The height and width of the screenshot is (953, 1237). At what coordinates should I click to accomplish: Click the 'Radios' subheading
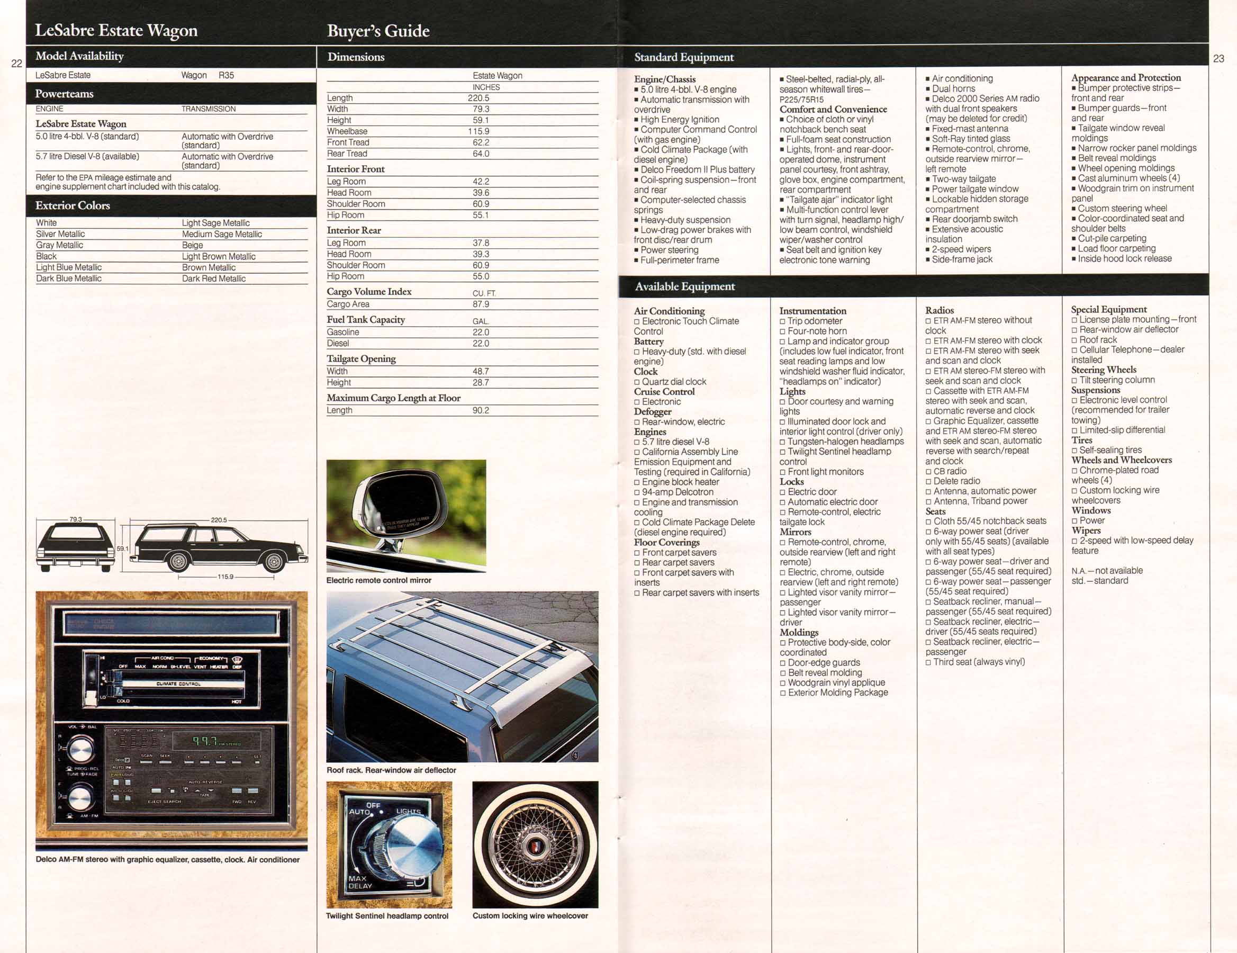940,310
